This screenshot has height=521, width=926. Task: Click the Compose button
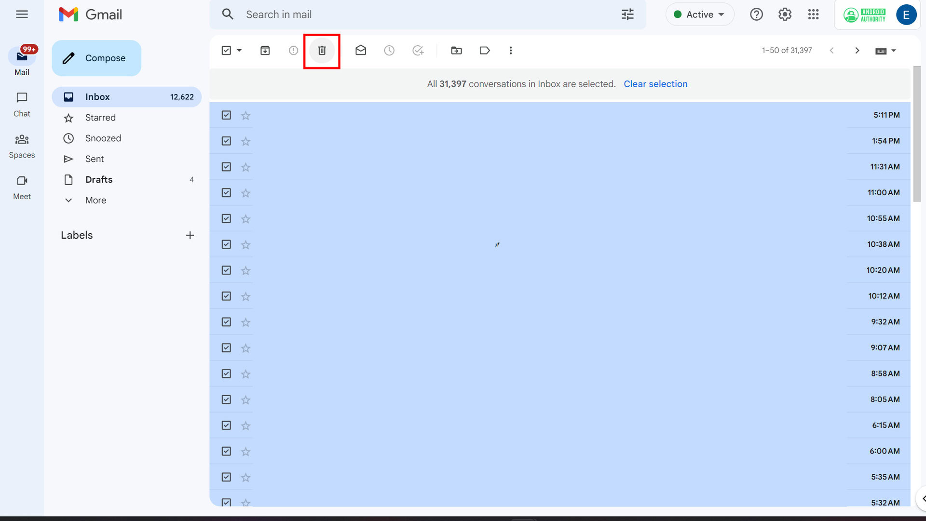point(96,58)
